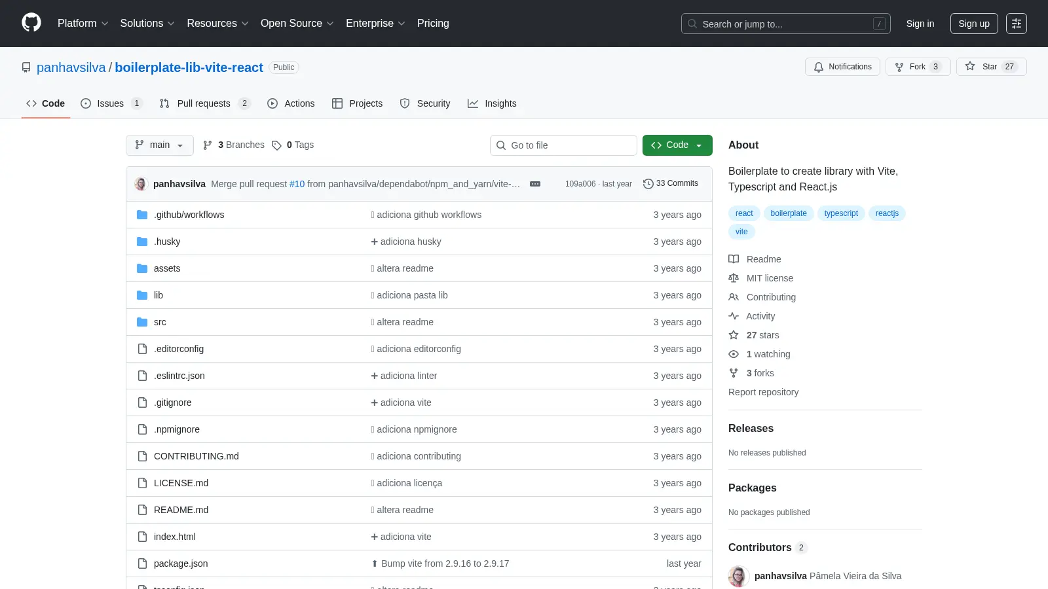Viewport: 1048px width, 589px height.
Task: Expand the Open Source menu
Action: [x=297, y=24]
